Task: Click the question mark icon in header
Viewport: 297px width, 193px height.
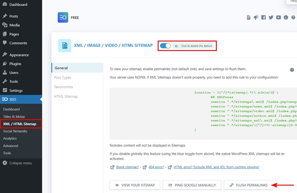Action: point(293,17)
